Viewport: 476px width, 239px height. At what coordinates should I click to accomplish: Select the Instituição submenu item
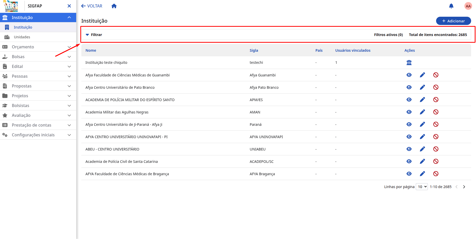point(38,27)
